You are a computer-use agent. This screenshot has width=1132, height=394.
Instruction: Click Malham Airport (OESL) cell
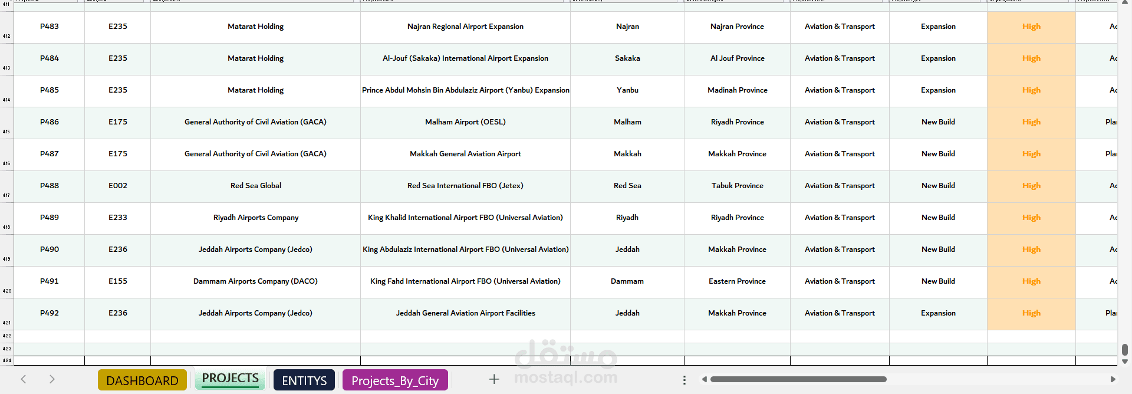(465, 123)
